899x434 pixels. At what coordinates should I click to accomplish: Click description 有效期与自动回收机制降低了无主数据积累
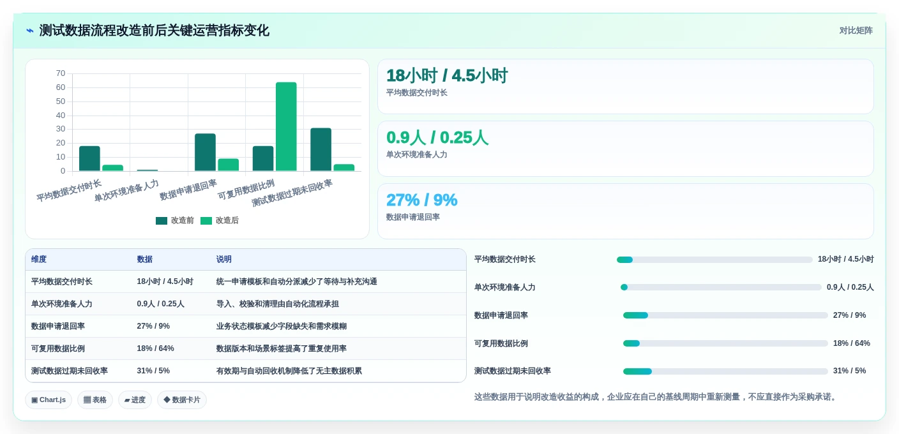click(x=289, y=371)
